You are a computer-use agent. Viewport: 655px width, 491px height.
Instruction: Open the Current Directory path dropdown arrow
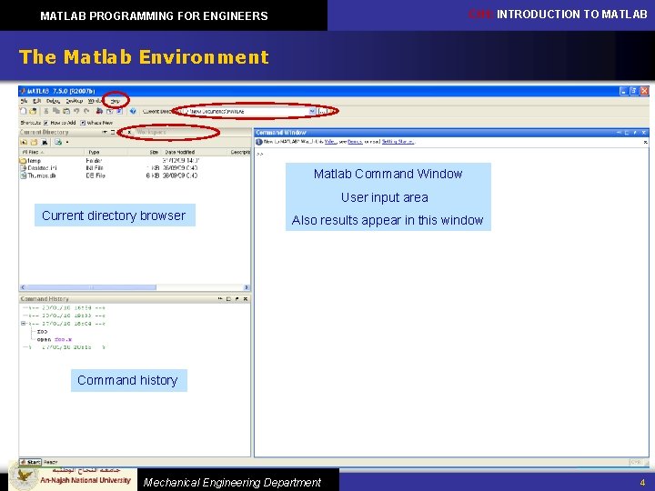(x=312, y=112)
